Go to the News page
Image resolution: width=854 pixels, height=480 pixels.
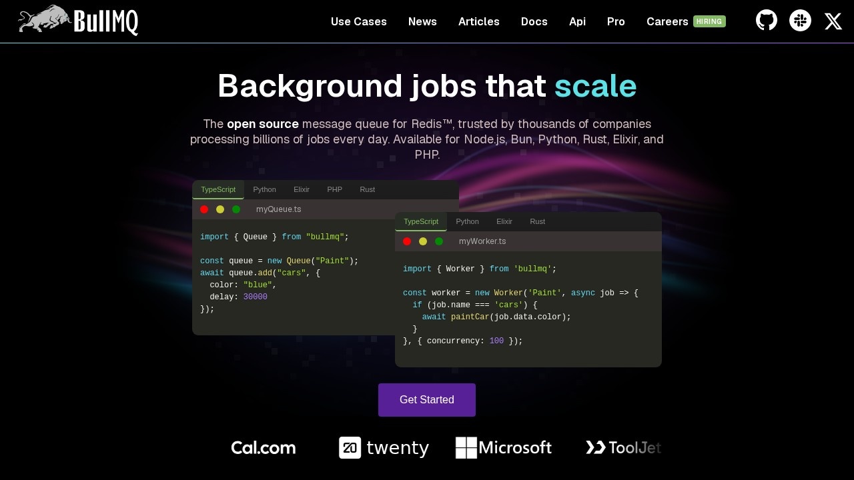422,21
